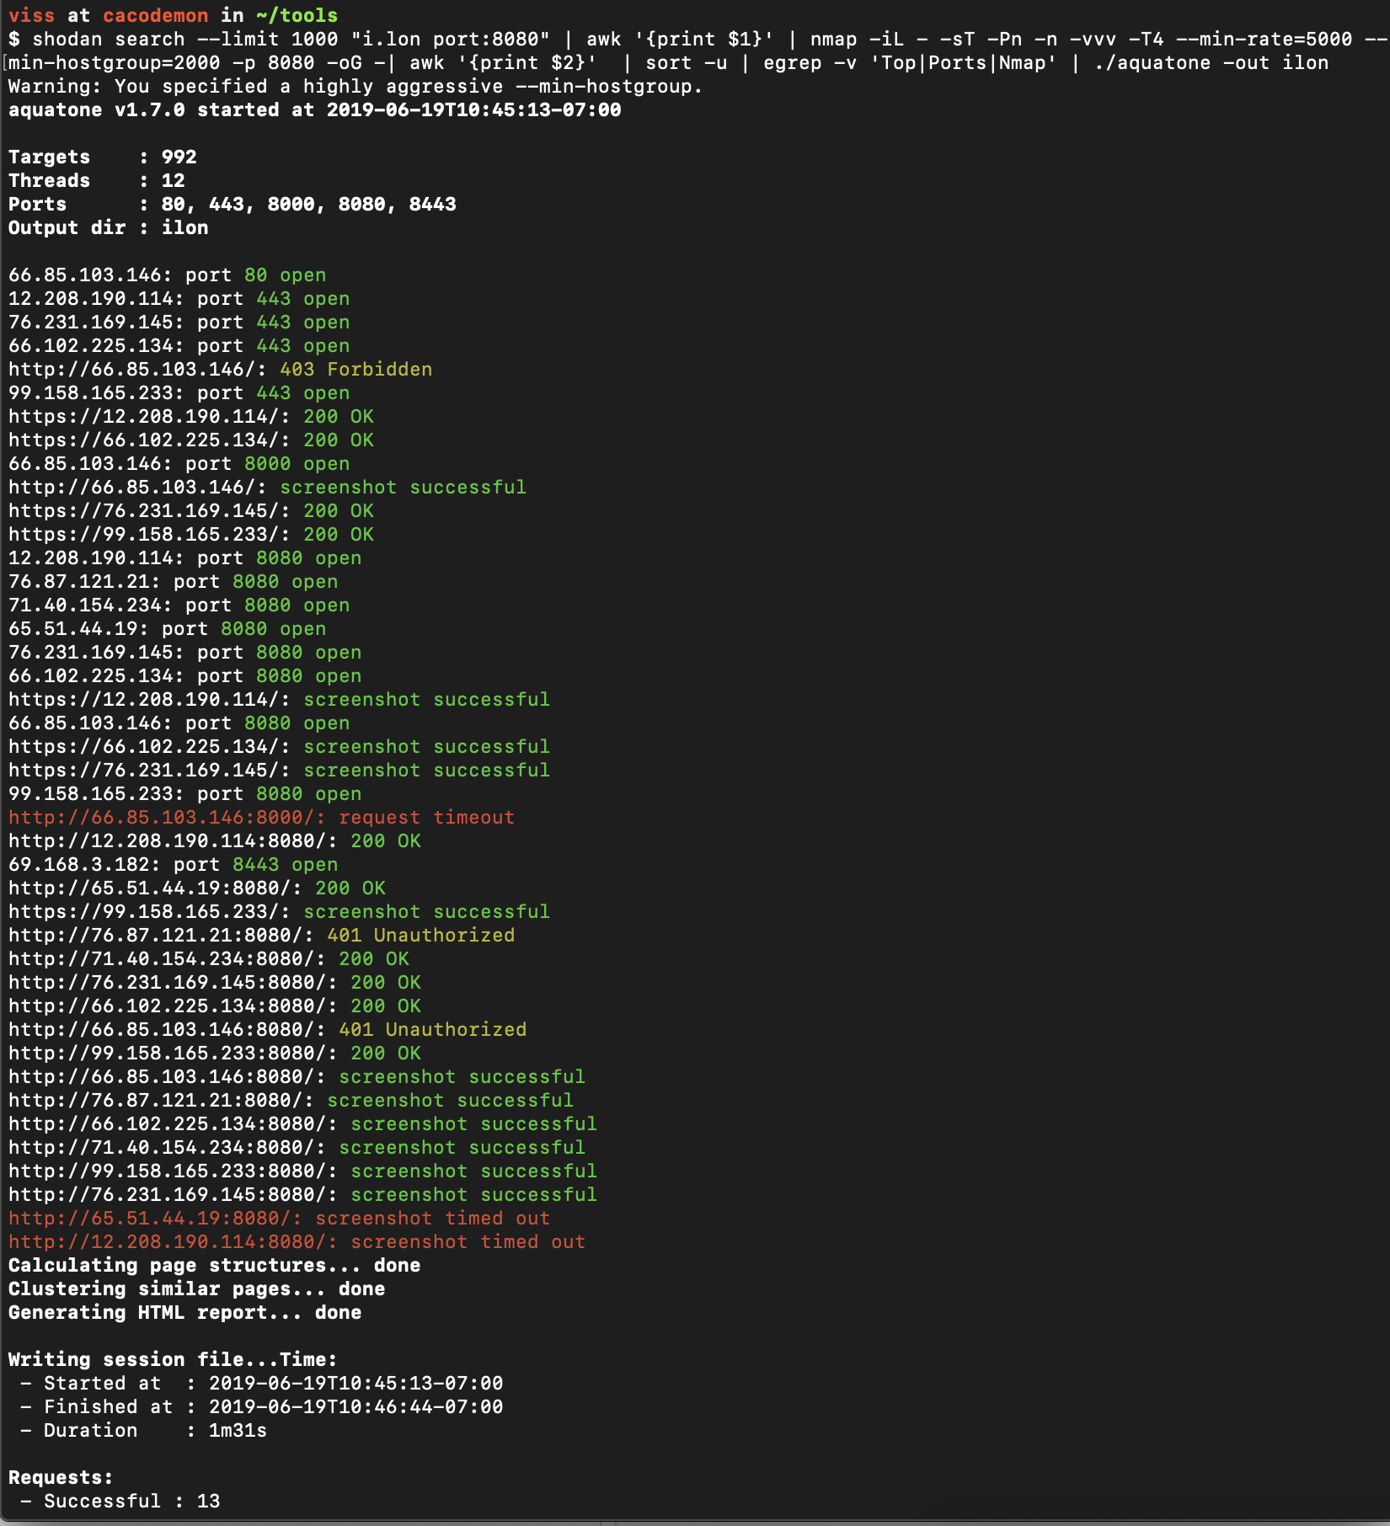The image size is (1390, 1526).
Task: Click the red 'request timeout' line
Action: click(x=262, y=817)
